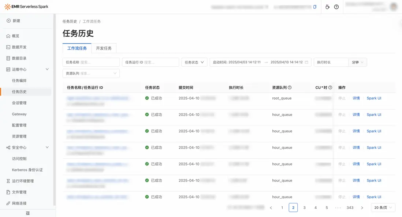Viewport: 402px width, 217px height.
Task: Open 概览 home icon in sidebar
Action: (8, 36)
